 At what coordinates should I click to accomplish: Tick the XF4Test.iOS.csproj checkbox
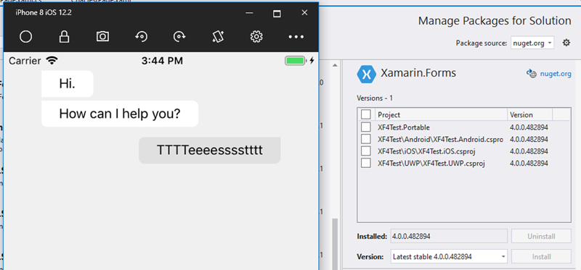pyautogui.click(x=366, y=151)
